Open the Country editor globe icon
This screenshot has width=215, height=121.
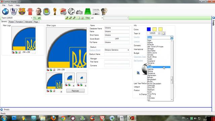(5, 11)
